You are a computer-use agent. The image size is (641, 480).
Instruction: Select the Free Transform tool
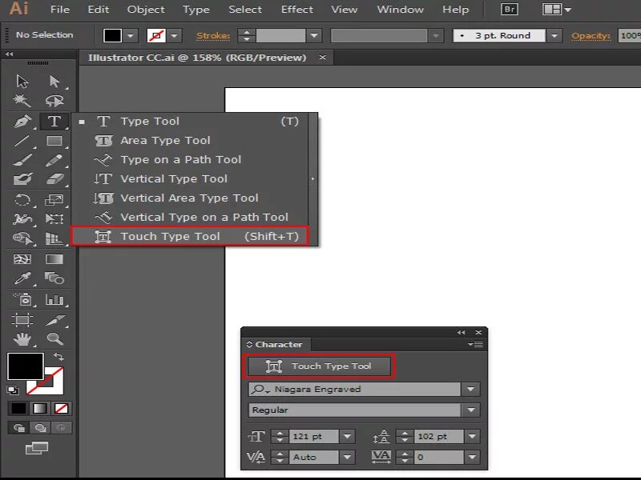(54, 218)
